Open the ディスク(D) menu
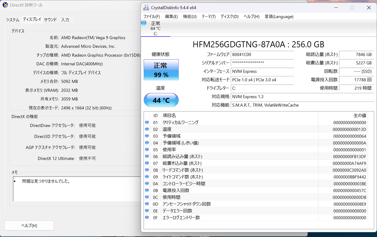Viewport: 377px width, 237px height. [x=230, y=16]
